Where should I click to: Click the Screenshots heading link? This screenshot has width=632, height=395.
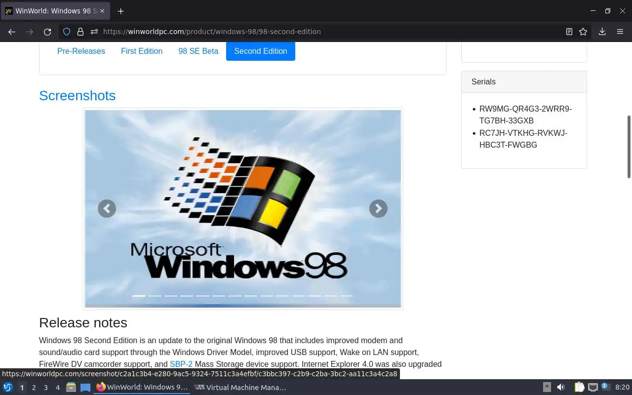click(77, 95)
